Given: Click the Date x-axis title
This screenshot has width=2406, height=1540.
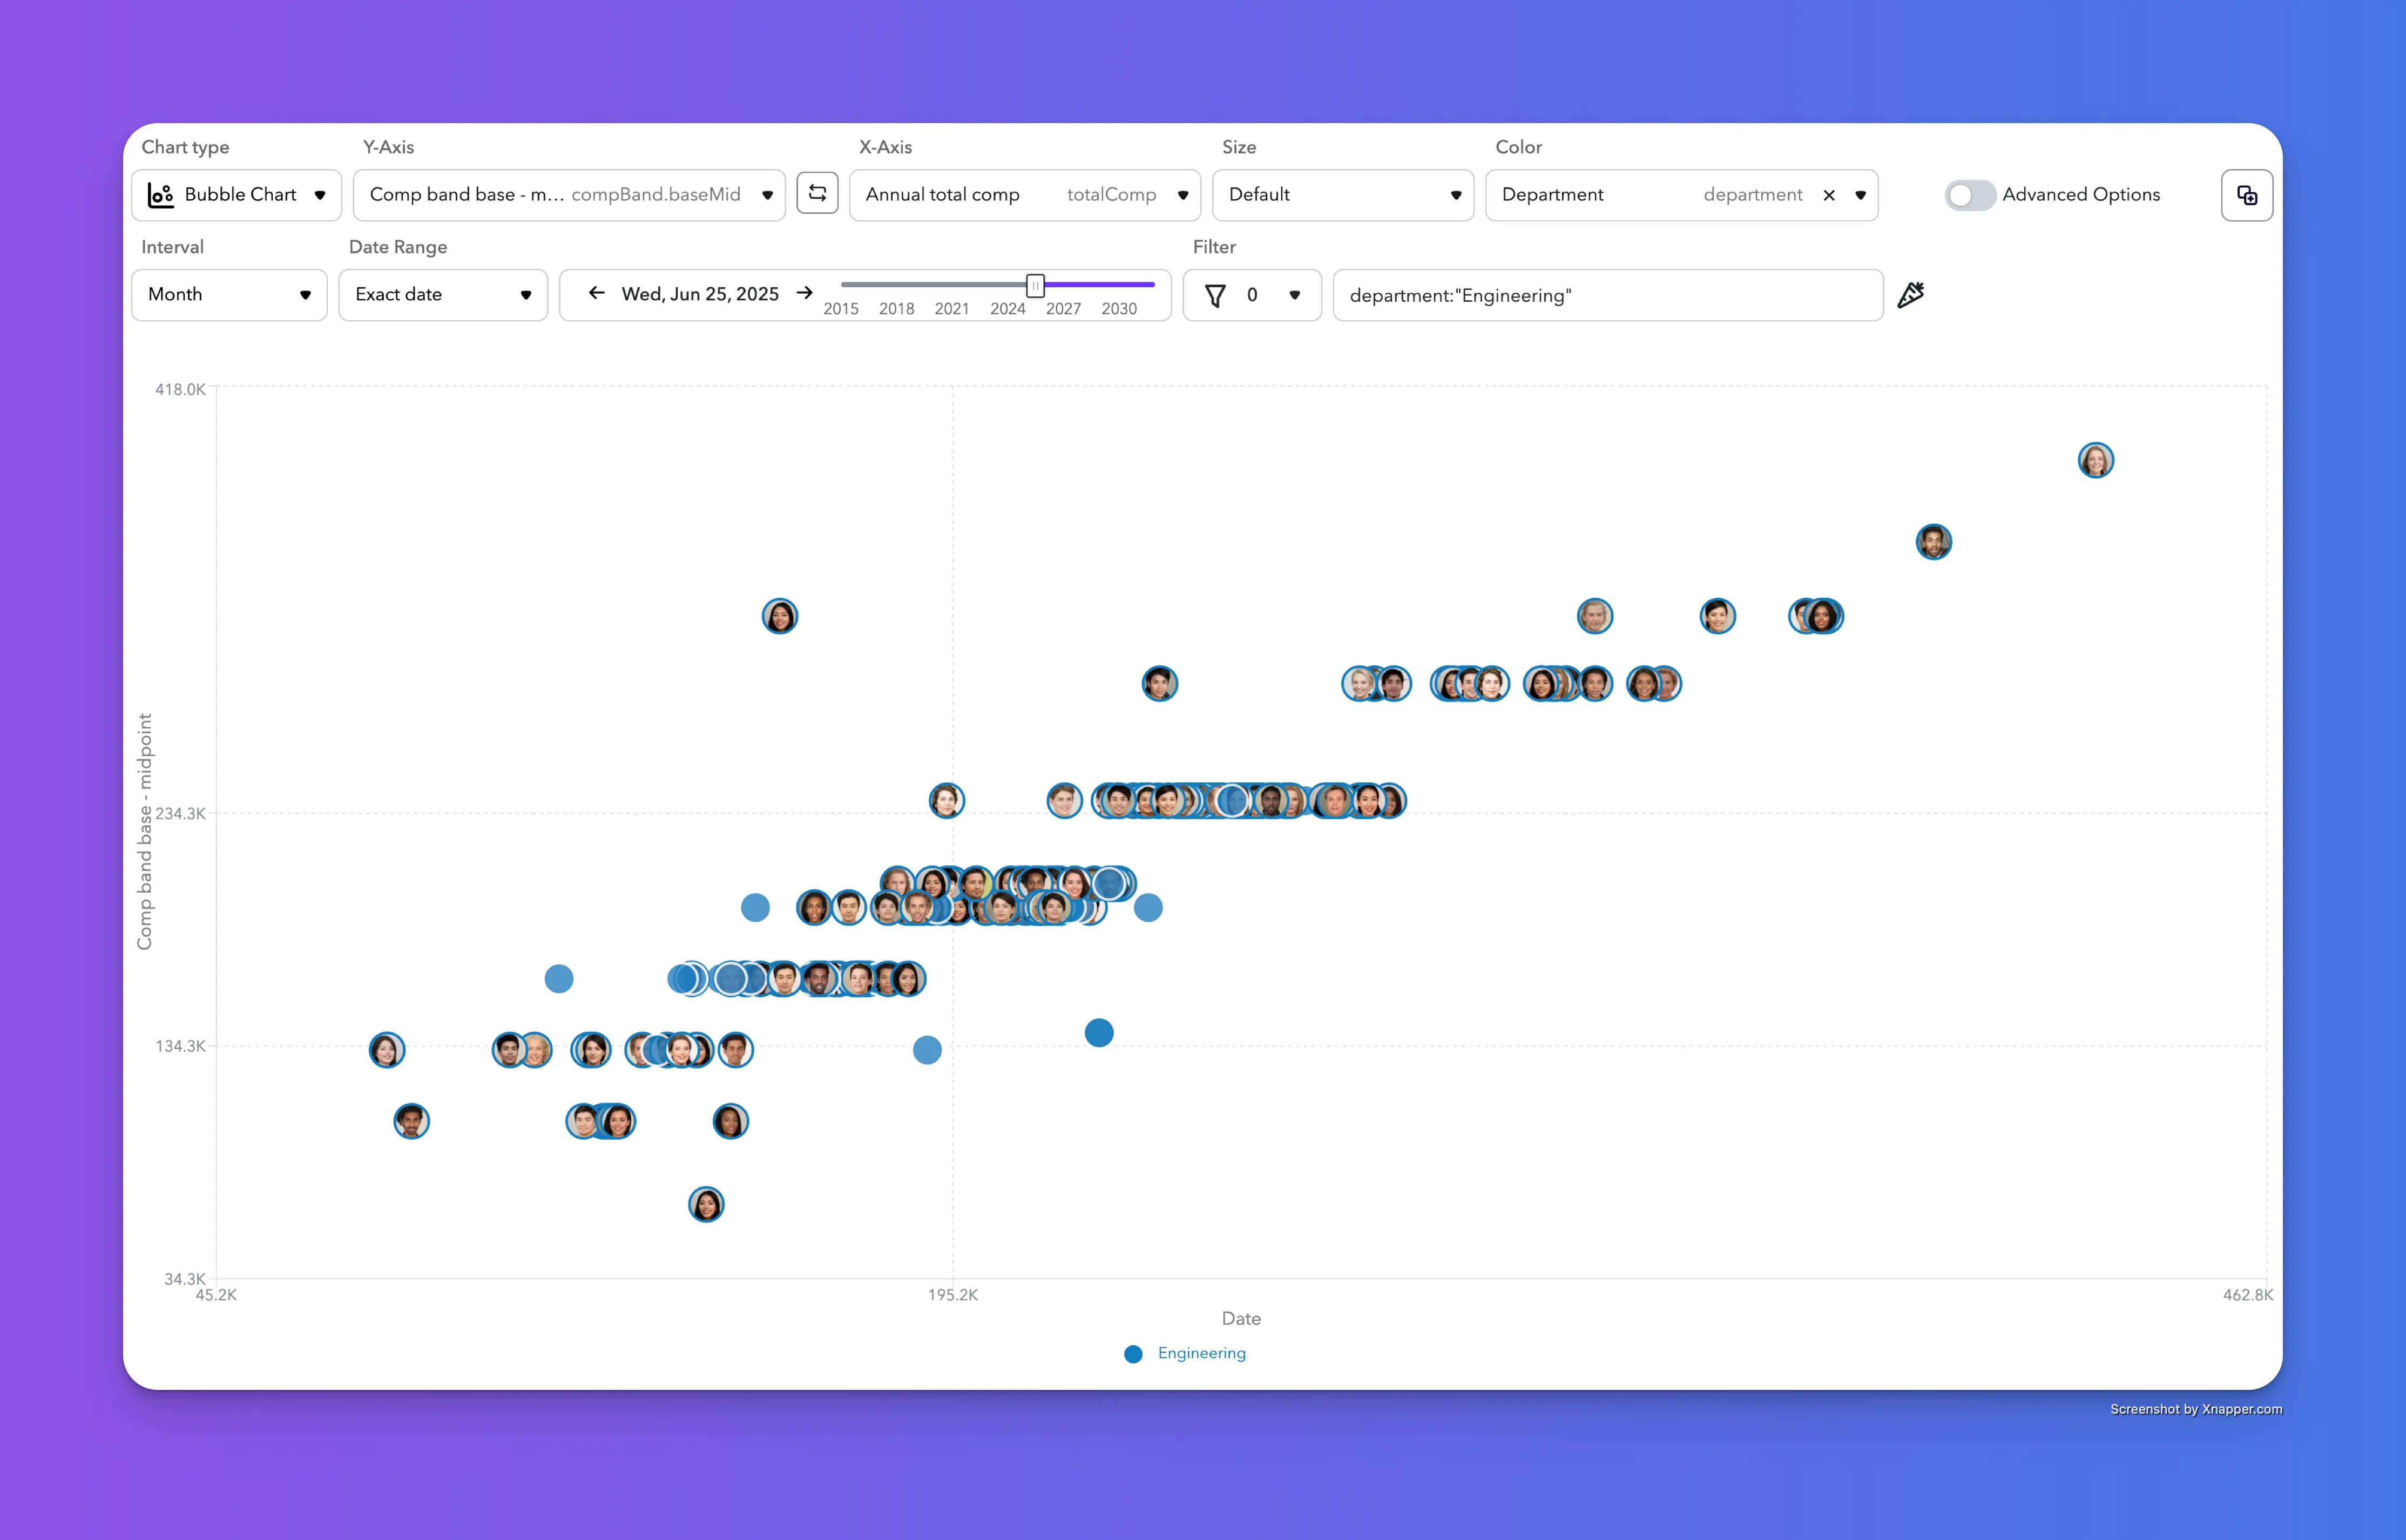Looking at the screenshot, I should pos(1241,1319).
